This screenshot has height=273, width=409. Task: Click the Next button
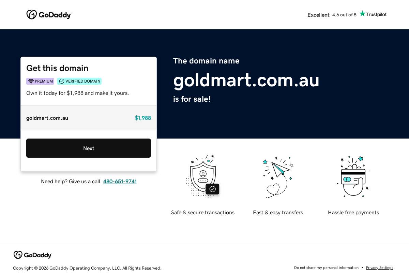point(89,148)
